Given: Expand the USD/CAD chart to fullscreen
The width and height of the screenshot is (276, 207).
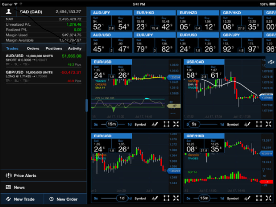Looking at the screenshot, I should pos(268,124).
